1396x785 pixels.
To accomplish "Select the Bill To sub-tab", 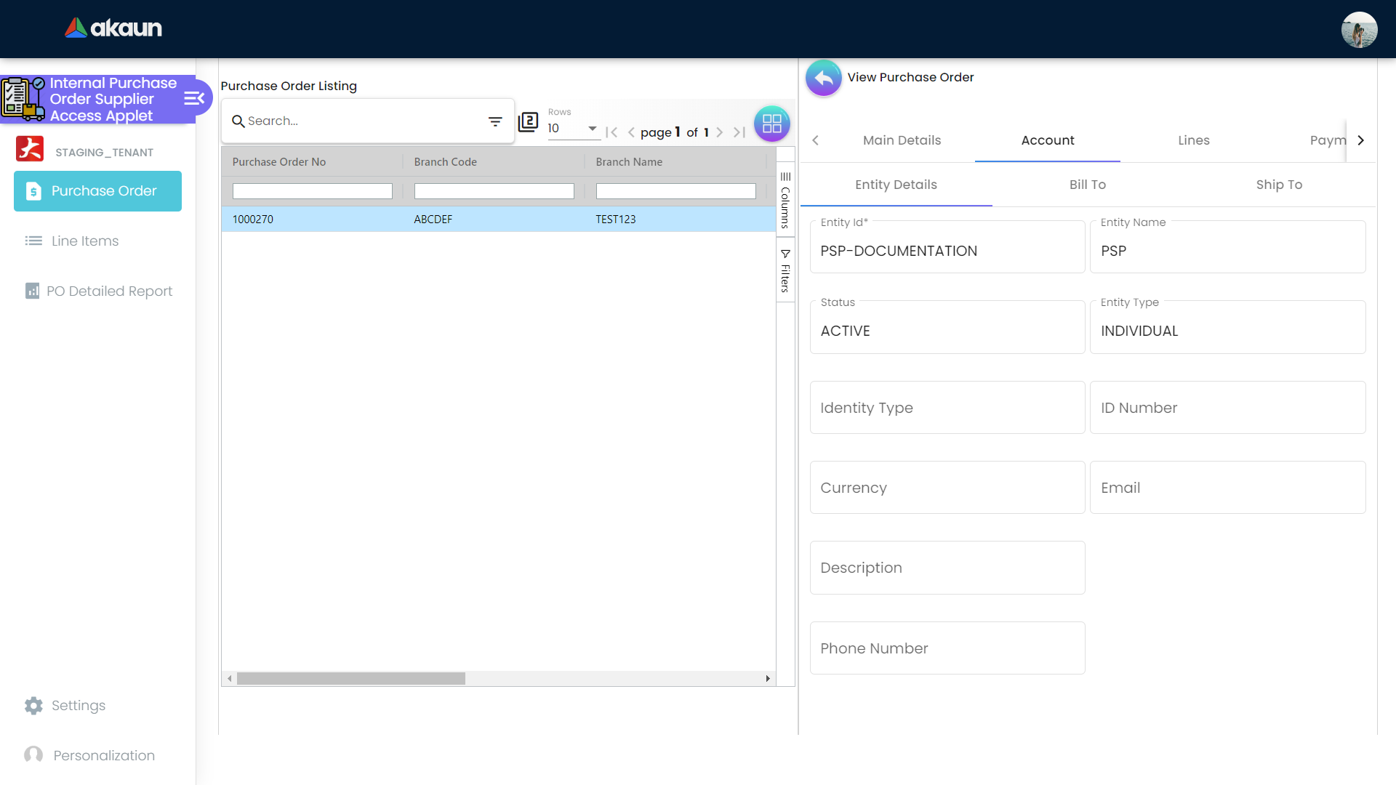I will click(x=1087, y=185).
